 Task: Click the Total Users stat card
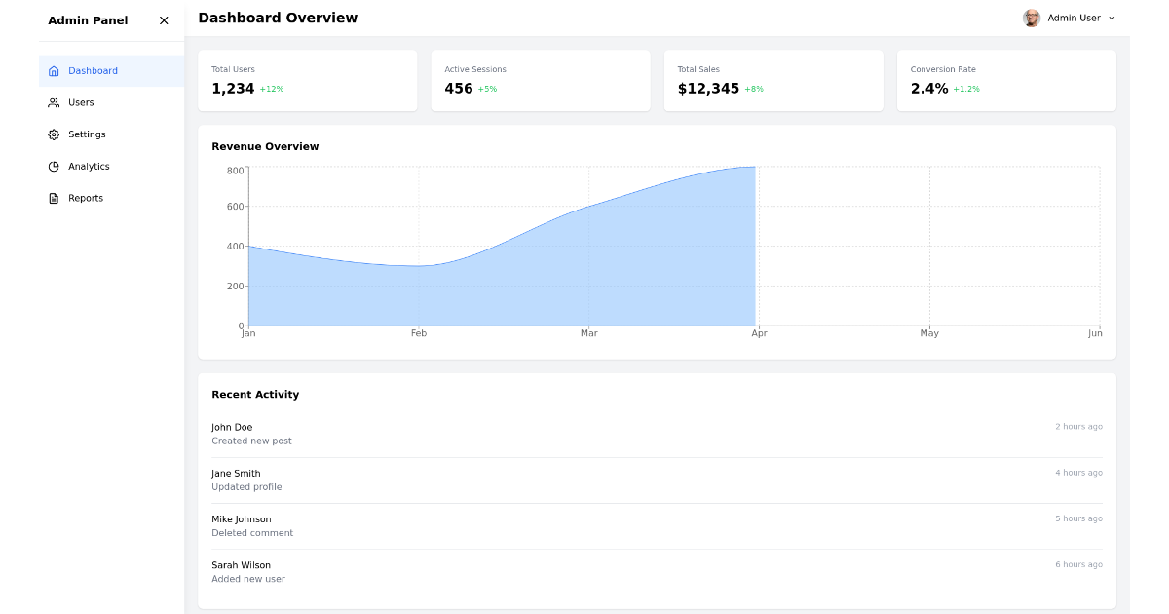(x=307, y=81)
